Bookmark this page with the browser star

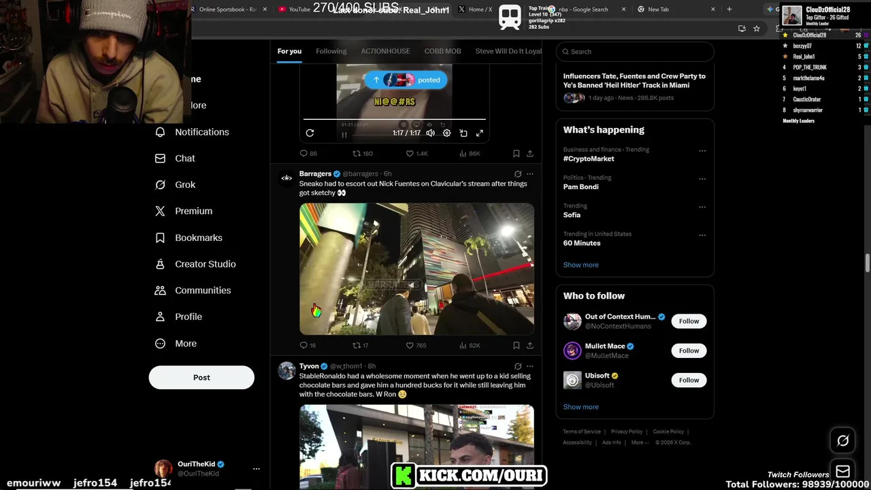pos(756,29)
